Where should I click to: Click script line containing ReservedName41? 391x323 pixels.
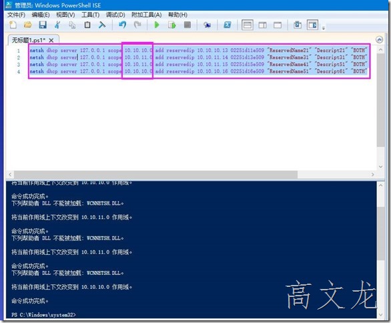(x=198, y=64)
